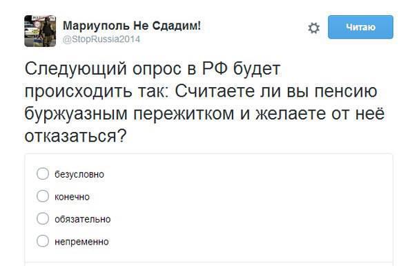Click the безусловно answer label
The image size is (417, 266).
tap(79, 174)
